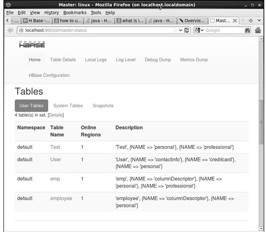The height and width of the screenshot is (237, 266).
Task: Close the Master tab with its X
Action: point(234,21)
